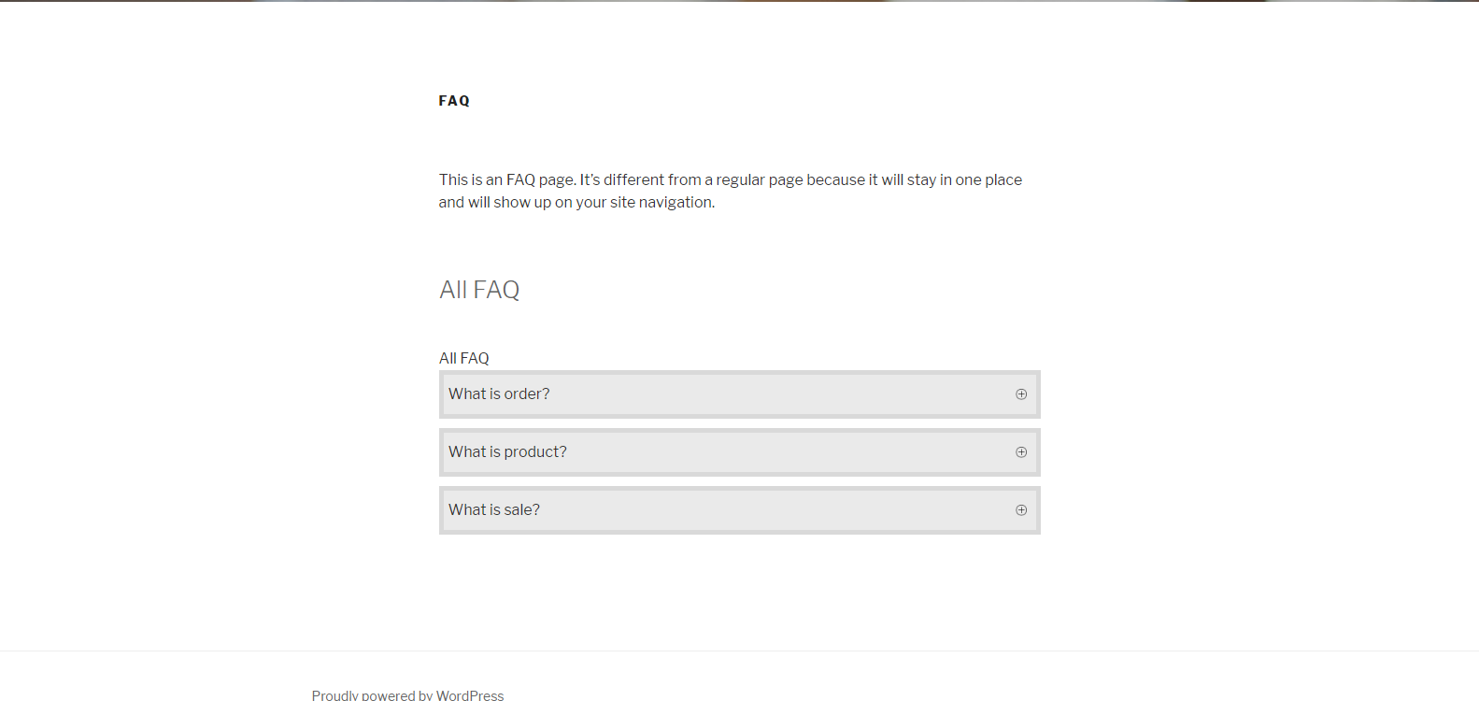The height and width of the screenshot is (701, 1479).
Task: Click the word "WordPress" in the footer
Action: [470, 694]
